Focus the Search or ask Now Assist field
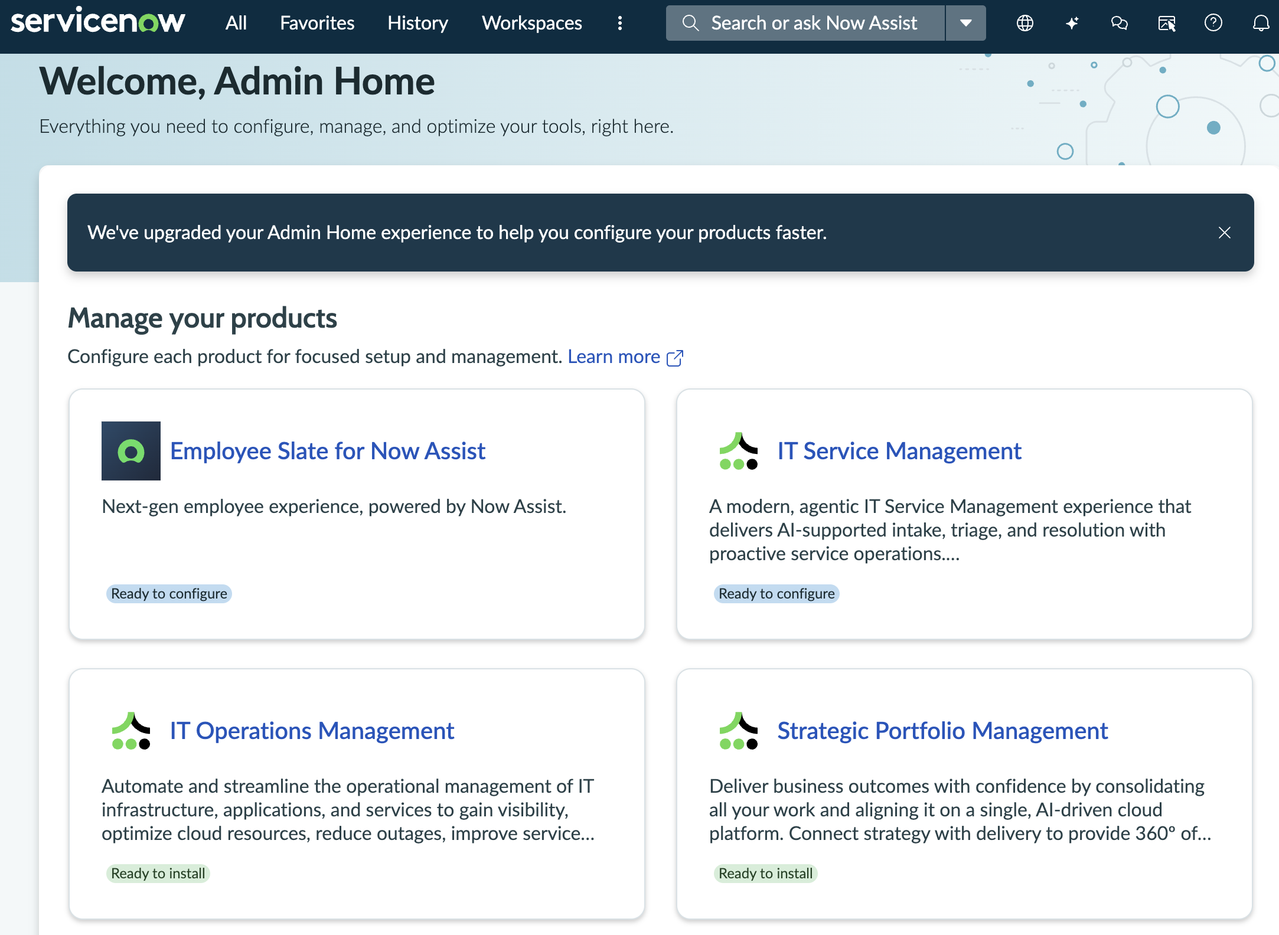Screen dimensions: 1279x935 [805, 23]
